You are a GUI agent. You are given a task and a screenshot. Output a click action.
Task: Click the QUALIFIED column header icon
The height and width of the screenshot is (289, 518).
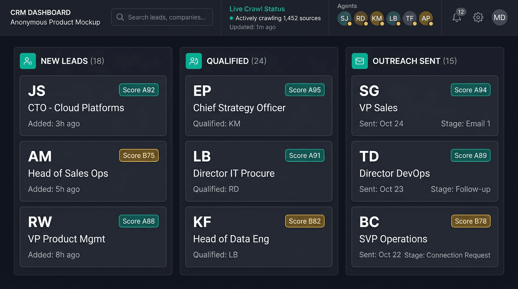(193, 61)
